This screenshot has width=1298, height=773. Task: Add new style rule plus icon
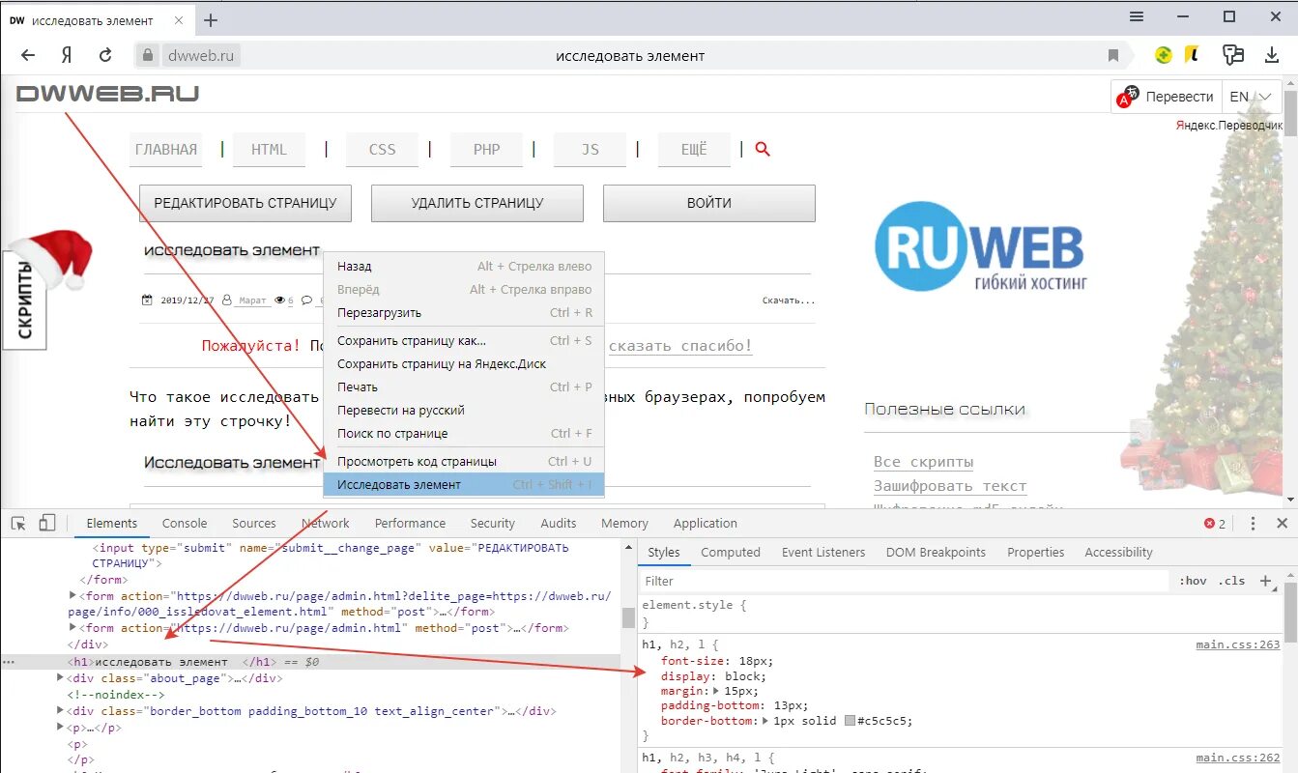click(1265, 581)
